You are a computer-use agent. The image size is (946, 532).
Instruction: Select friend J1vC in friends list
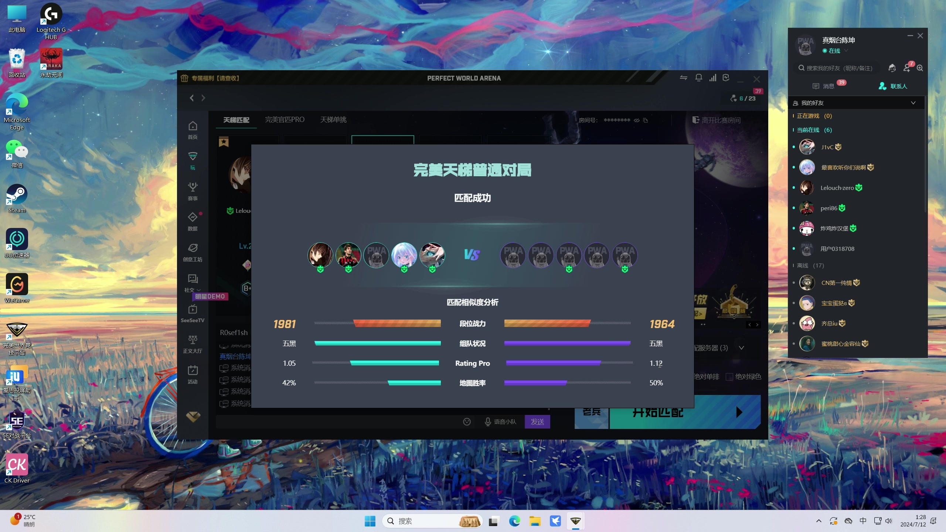tap(857, 147)
